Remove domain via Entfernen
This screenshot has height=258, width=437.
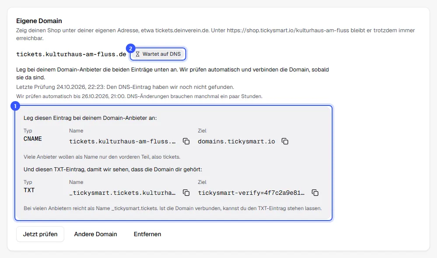pos(147,234)
